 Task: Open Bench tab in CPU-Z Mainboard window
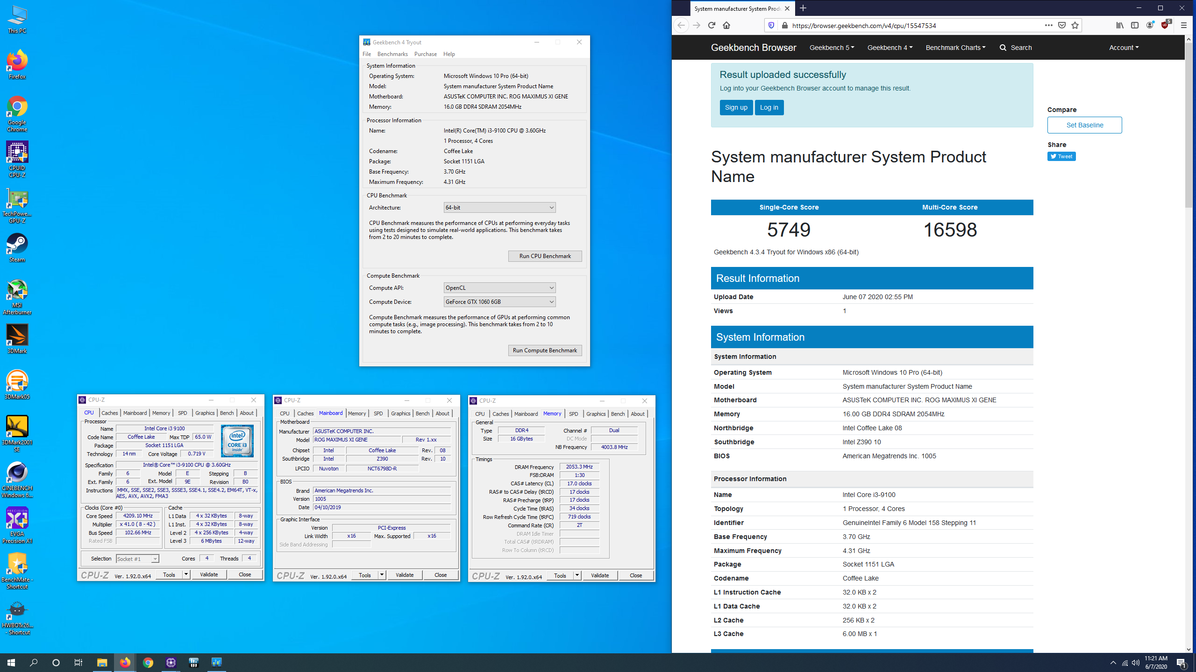(422, 413)
